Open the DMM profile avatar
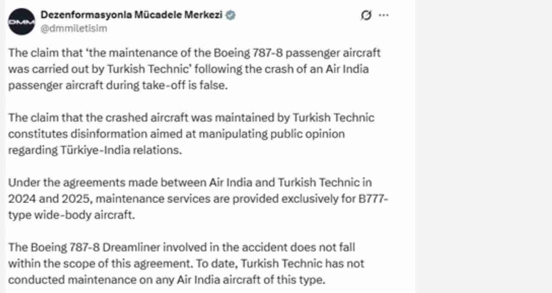The image size is (552, 293). (x=22, y=22)
